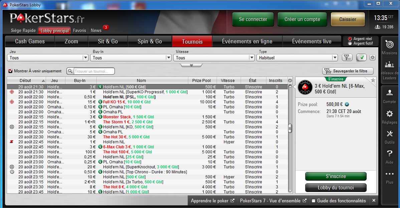Switch to the Sit & Go tab

(108, 41)
